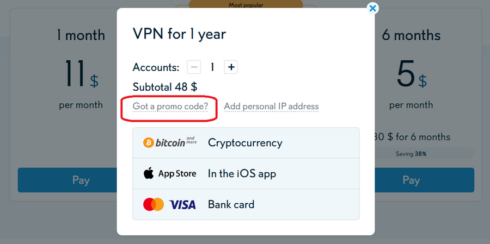490x244 pixels.
Task: Select Cryptocurrency payment method
Action: point(245,143)
